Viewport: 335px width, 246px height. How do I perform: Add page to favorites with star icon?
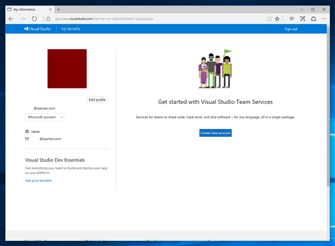[x=277, y=19]
